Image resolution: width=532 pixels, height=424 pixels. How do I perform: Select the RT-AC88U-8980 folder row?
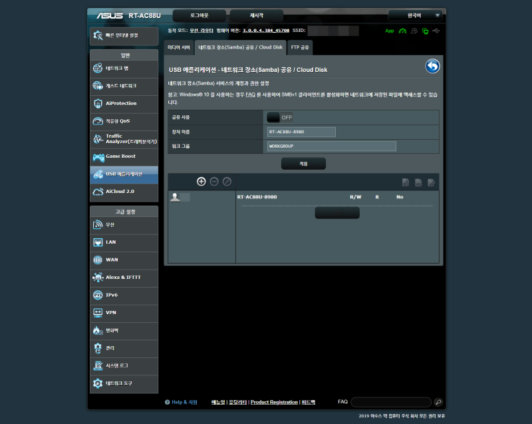(x=257, y=197)
